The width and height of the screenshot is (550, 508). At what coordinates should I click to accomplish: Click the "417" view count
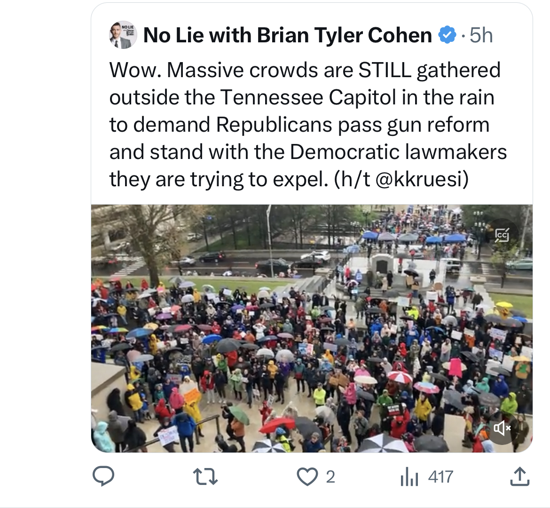[x=440, y=477]
